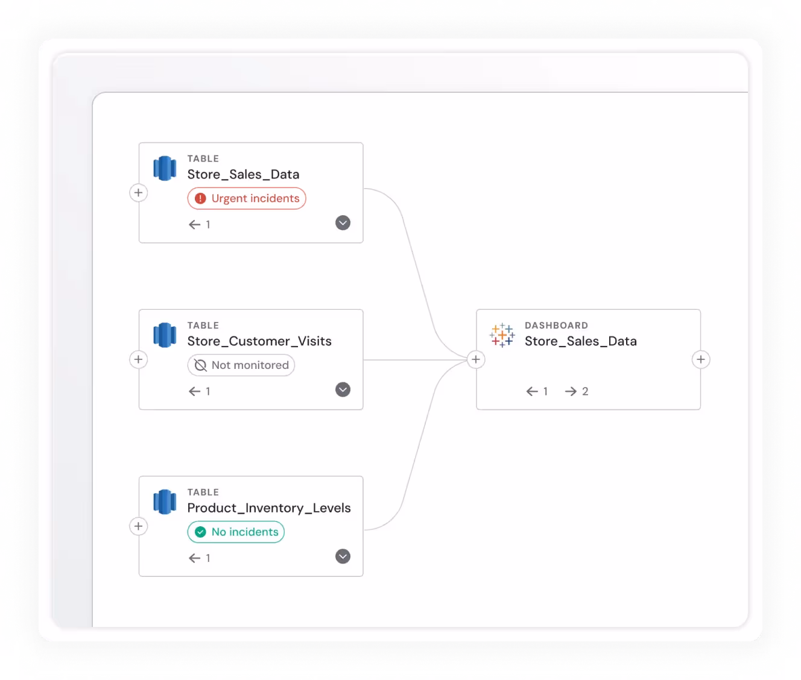
Task: Select the Product_Inventory_Levels table name
Action: 269,508
